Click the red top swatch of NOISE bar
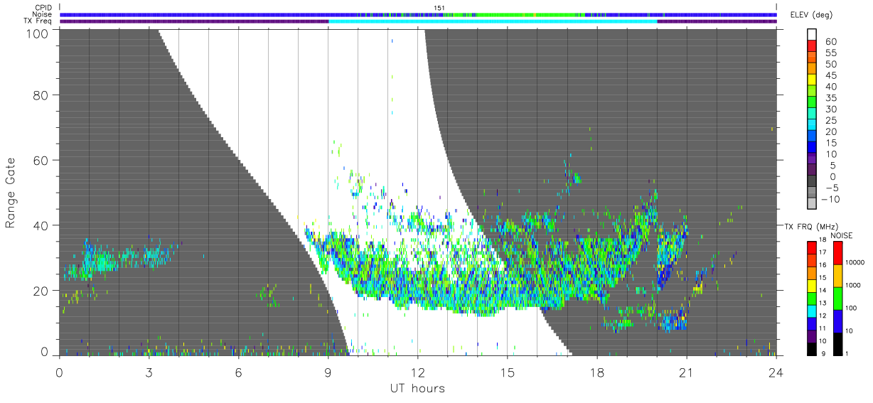Screen dimensions: 873x403 [x=837, y=253]
